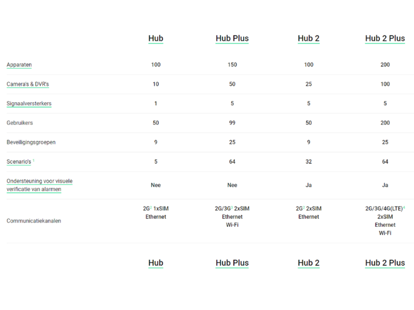414x310 pixels.
Task: Click the Gebruikers row label
Action: pos(20,123)
